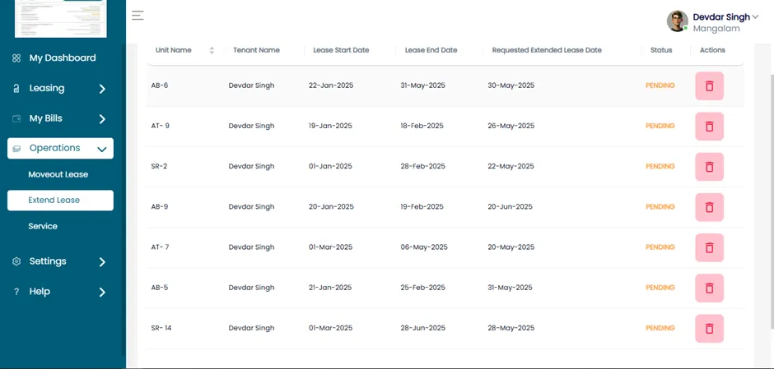Delete the SR- 14 extension request
Image resolution: width=774 pixels, height=369 pixels.
[709, 329]
